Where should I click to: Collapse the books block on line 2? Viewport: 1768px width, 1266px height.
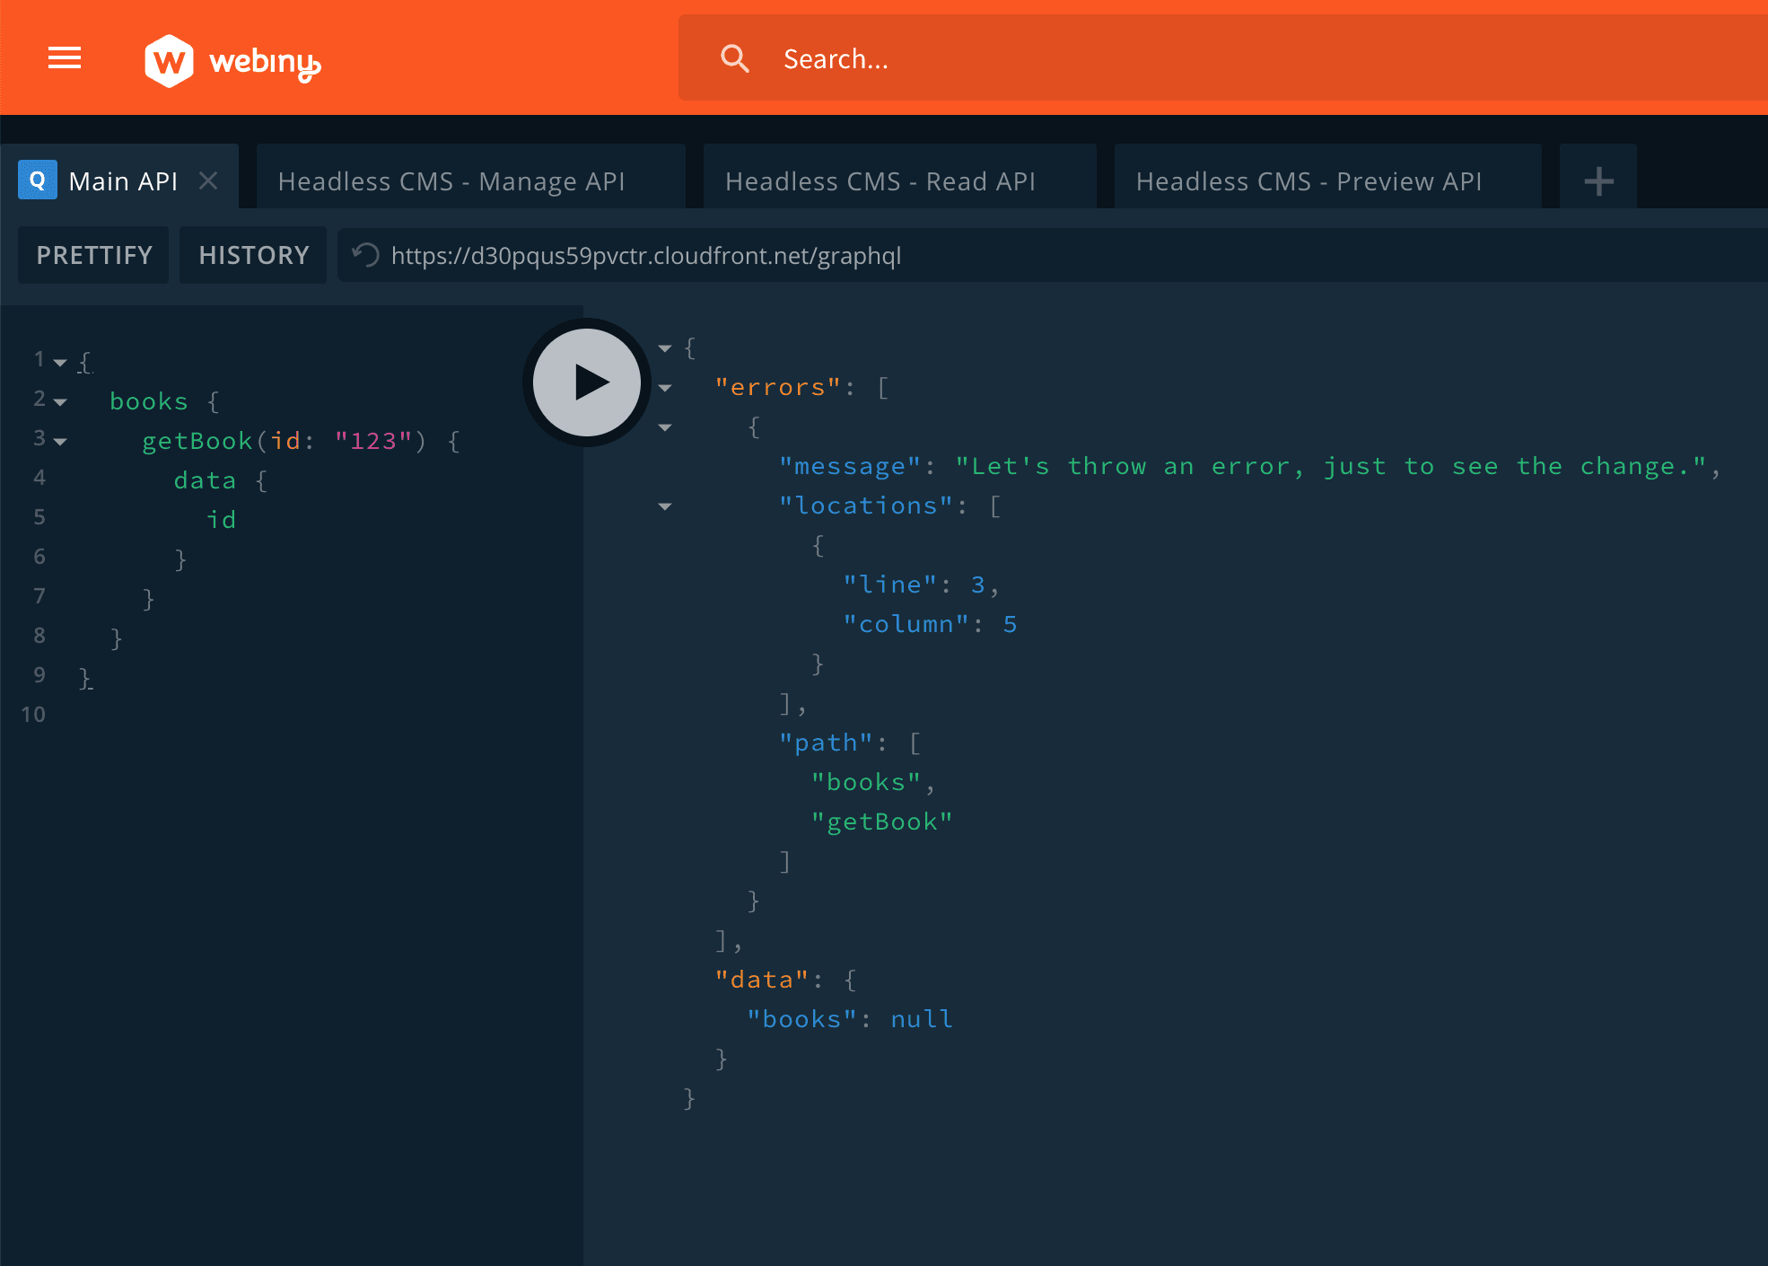tap(60, 402)
